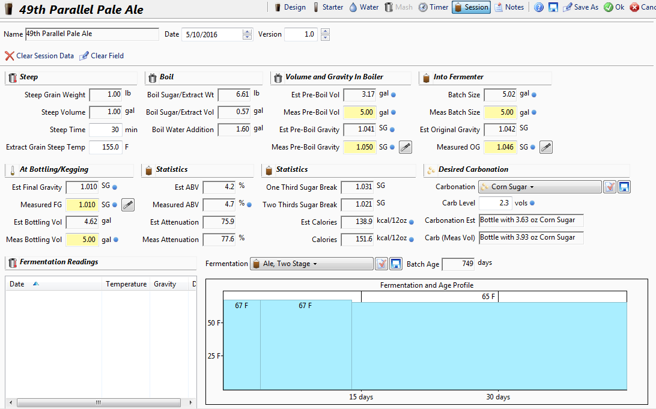Click blue dot beside Meas Pre-Boil Vol
656x409 pixels.
pos(393,112)
